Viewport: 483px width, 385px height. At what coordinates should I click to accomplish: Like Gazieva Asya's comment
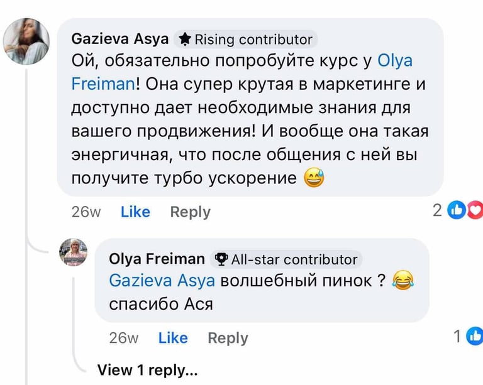[x=135, y=212]
